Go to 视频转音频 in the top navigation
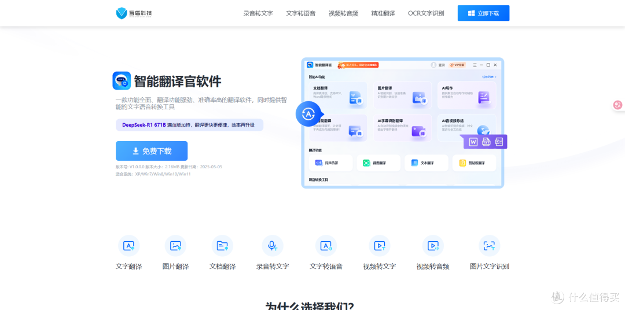 coord(343,13)
